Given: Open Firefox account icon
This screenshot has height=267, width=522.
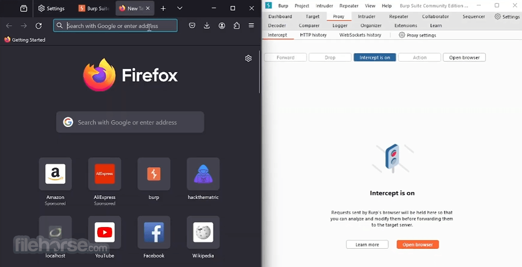Looking at the screenshot, I should coord(222,26).
